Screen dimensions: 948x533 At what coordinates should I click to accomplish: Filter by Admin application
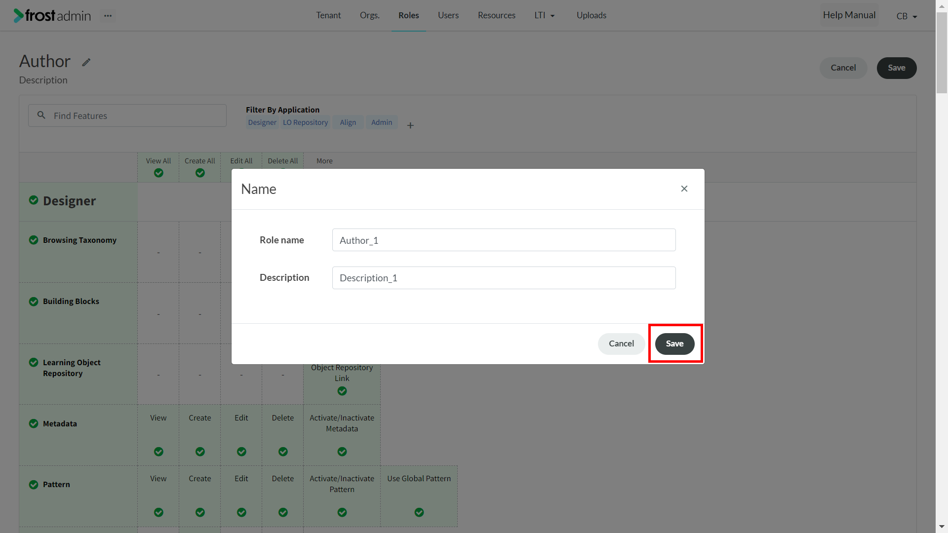coord(382,122)
